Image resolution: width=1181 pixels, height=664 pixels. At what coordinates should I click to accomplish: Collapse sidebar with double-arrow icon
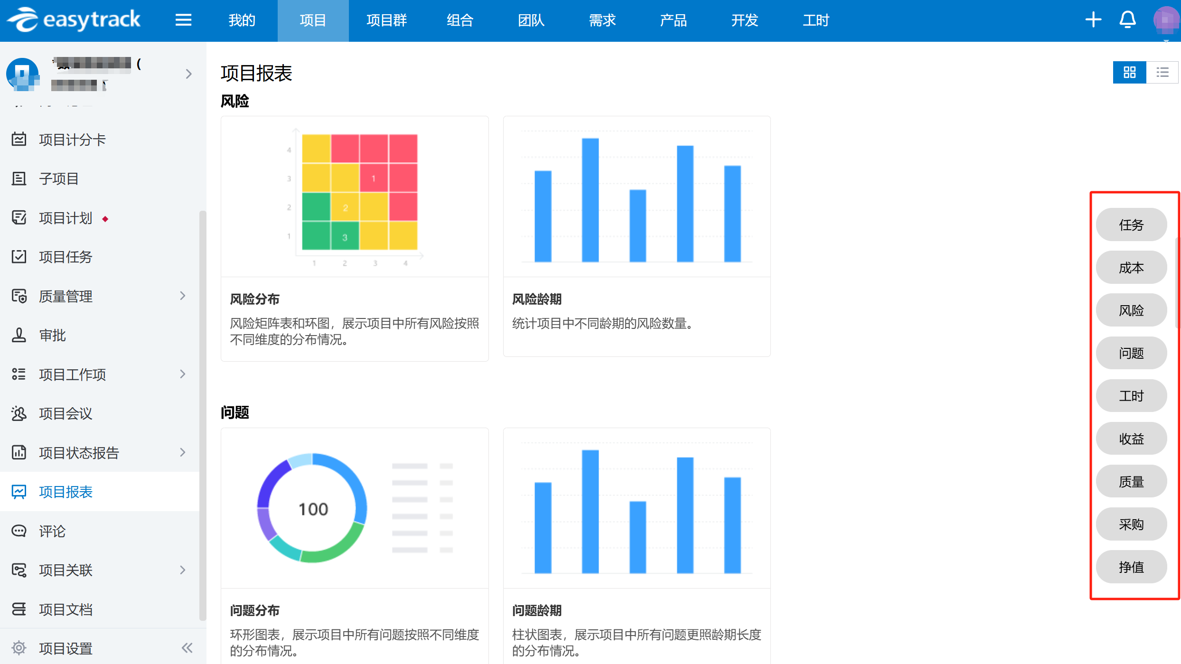[x=187, y=648]
